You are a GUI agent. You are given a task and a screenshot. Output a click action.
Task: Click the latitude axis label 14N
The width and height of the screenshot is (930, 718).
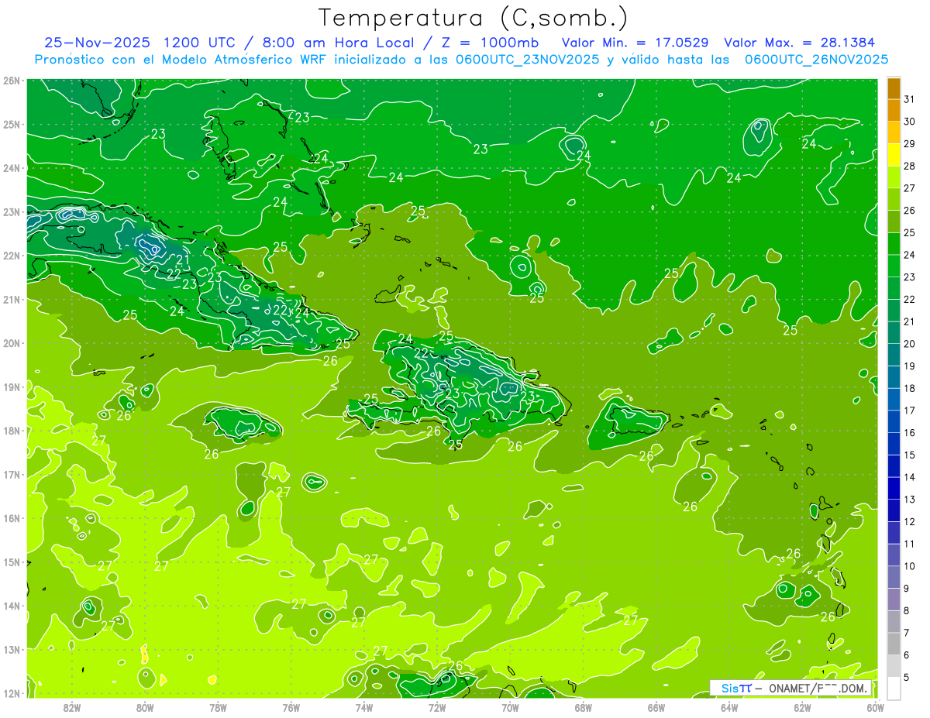tap(12, 606)
